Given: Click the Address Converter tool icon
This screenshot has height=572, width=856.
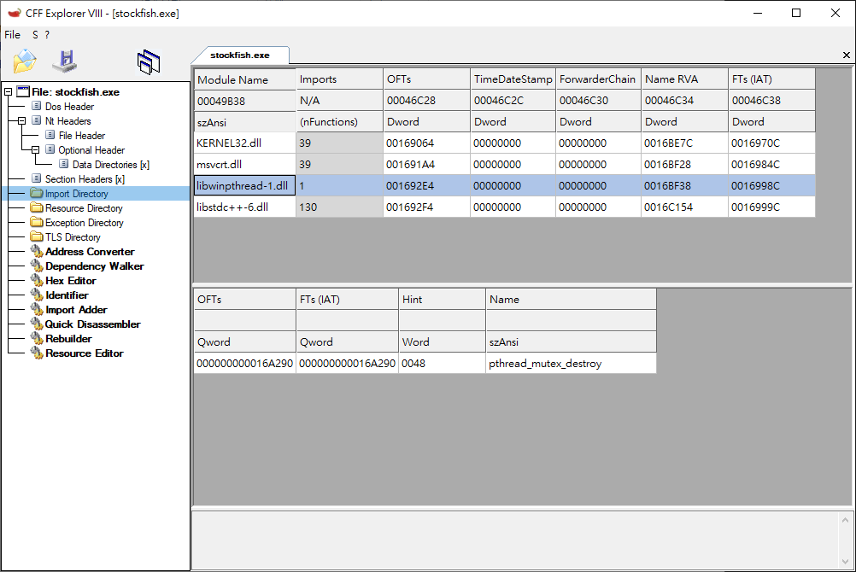Looking at the screenshot, I should coord(37,251).
